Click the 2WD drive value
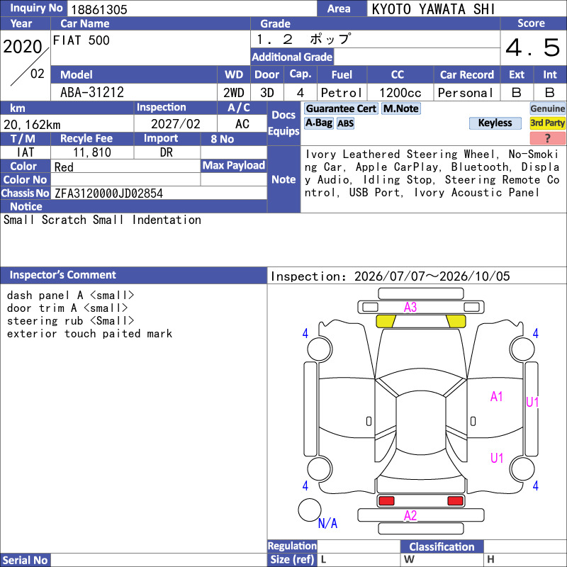The width and height of the screenshot is (567, 567). (x=234, y=93)
